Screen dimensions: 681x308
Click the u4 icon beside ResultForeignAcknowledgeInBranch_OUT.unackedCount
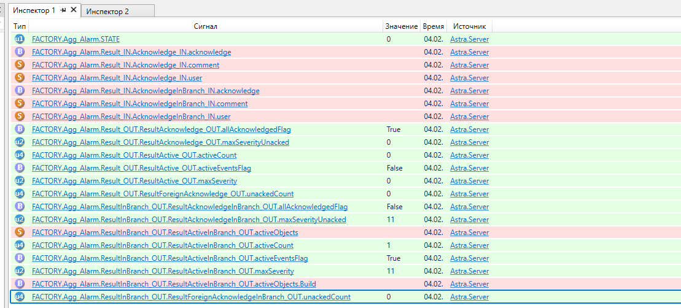click(x=20, y=297)
